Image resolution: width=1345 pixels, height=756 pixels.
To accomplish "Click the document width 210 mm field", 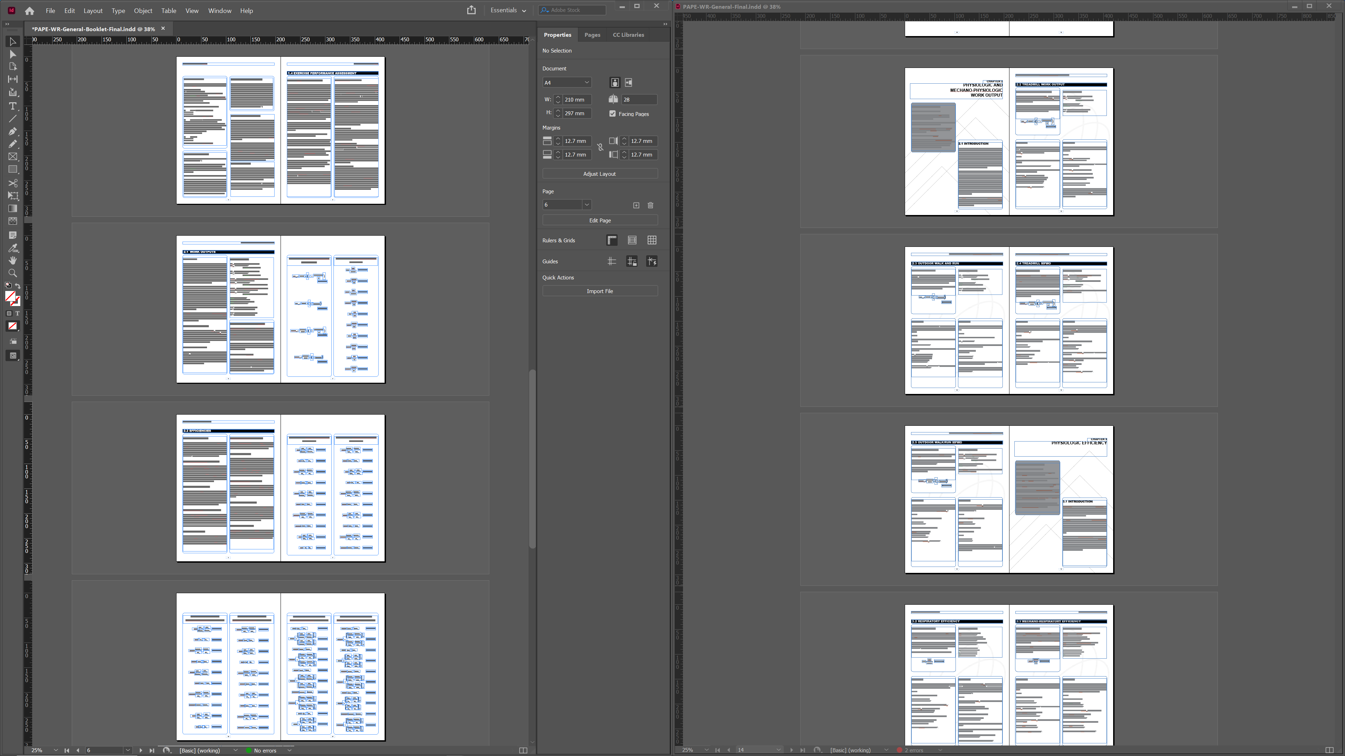I will tap(578, 100).
